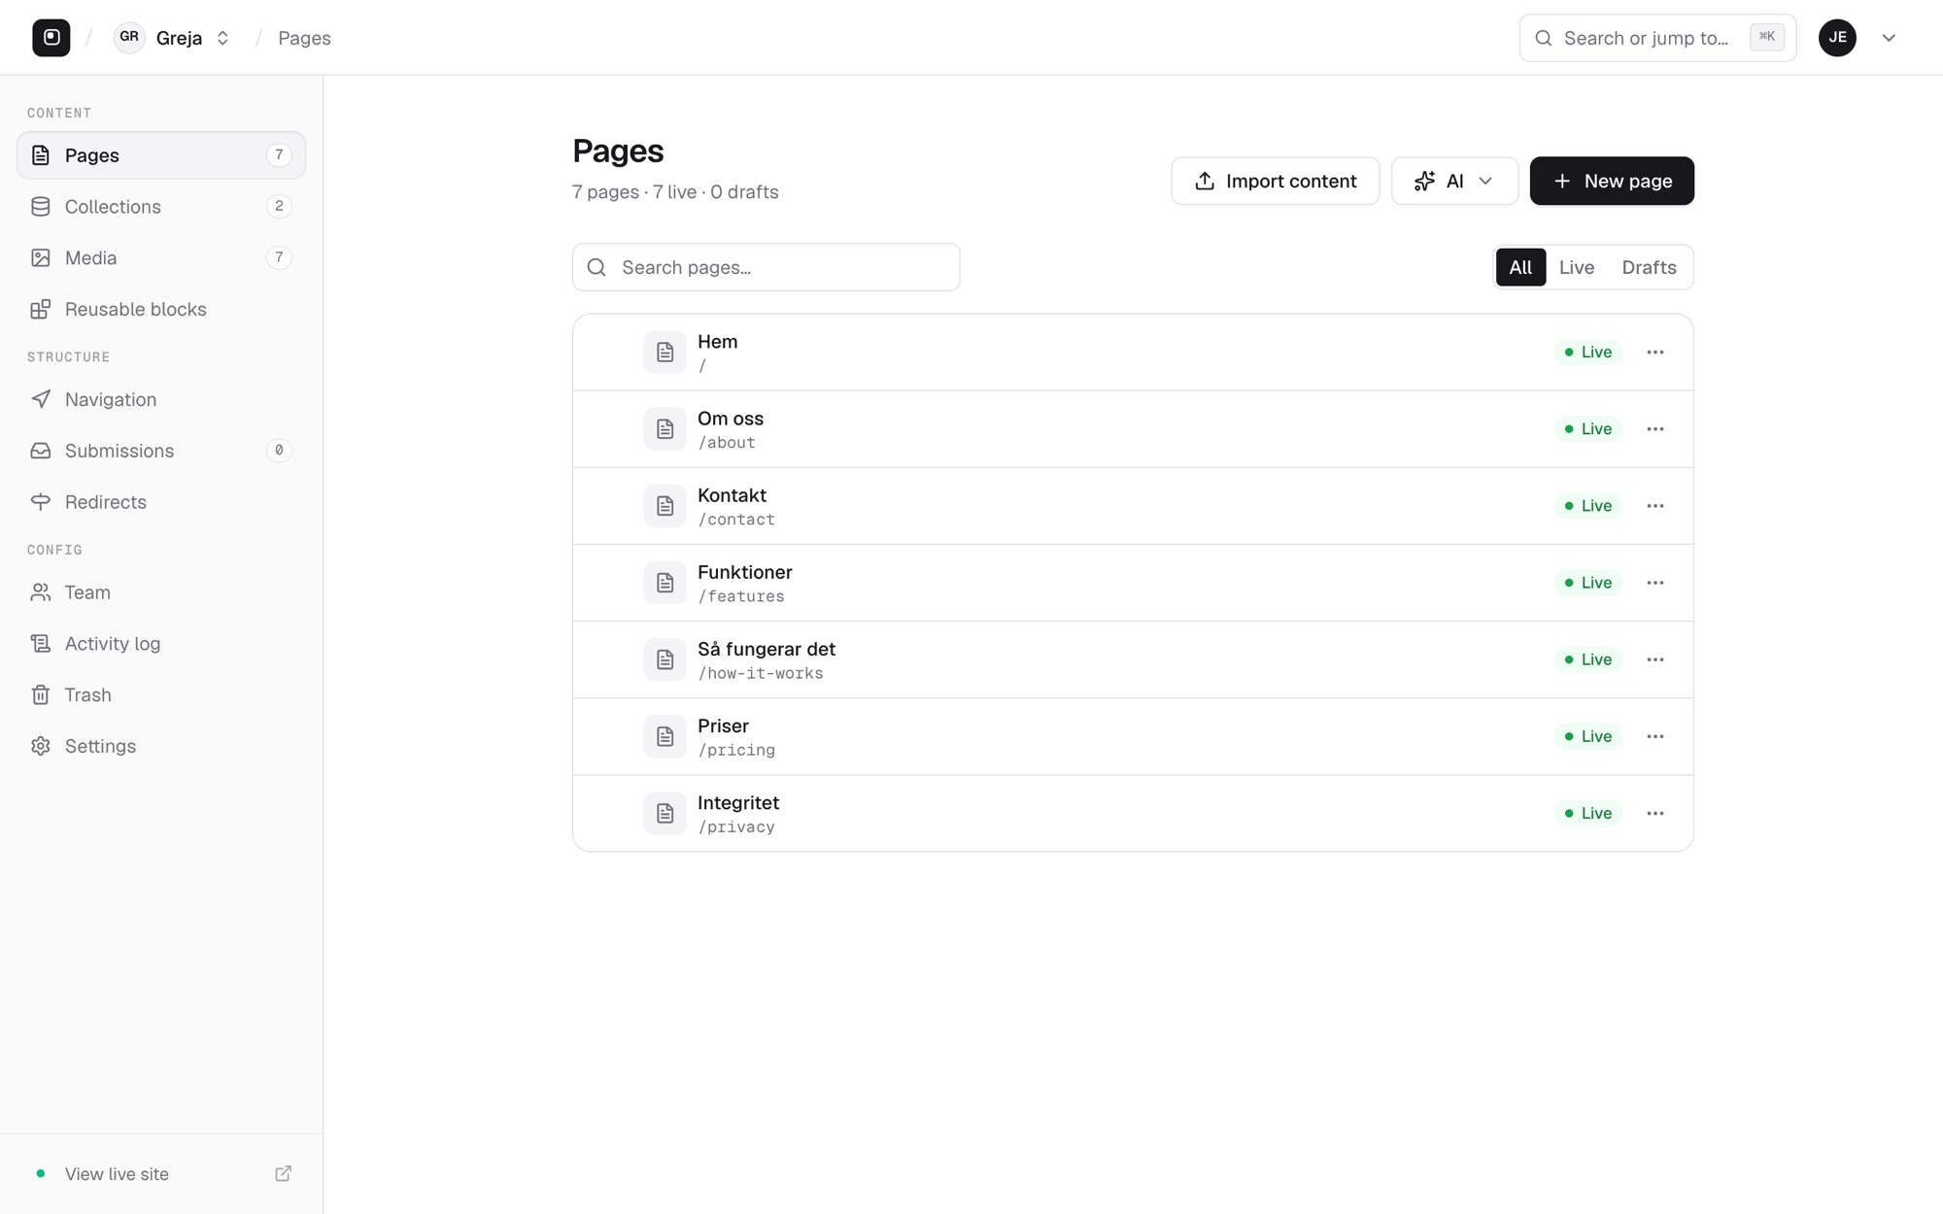Click the Så fungerar det title
The height and width of the screenshot is (1214, 1943).
tap(767, 649)
